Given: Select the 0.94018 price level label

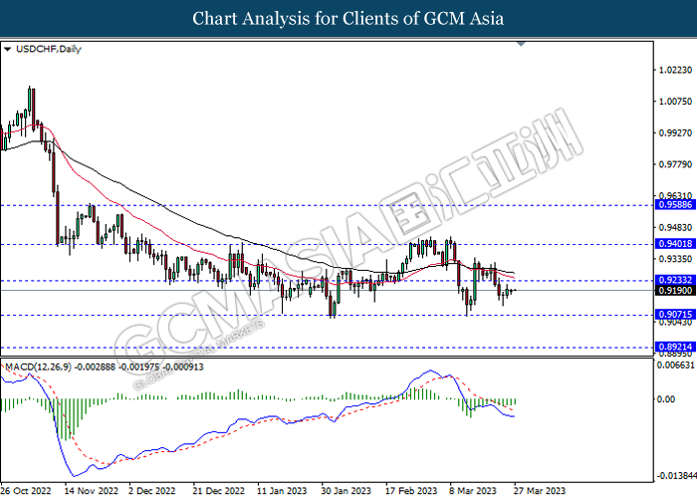Looking at the screenshot, I should (x=675, y=244).
